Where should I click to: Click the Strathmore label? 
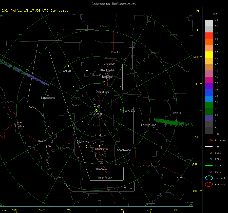(123, 150)
